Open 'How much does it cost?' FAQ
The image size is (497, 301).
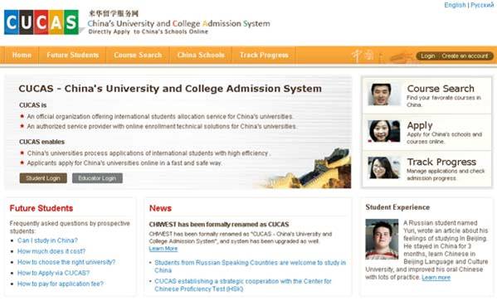[51, 251]
